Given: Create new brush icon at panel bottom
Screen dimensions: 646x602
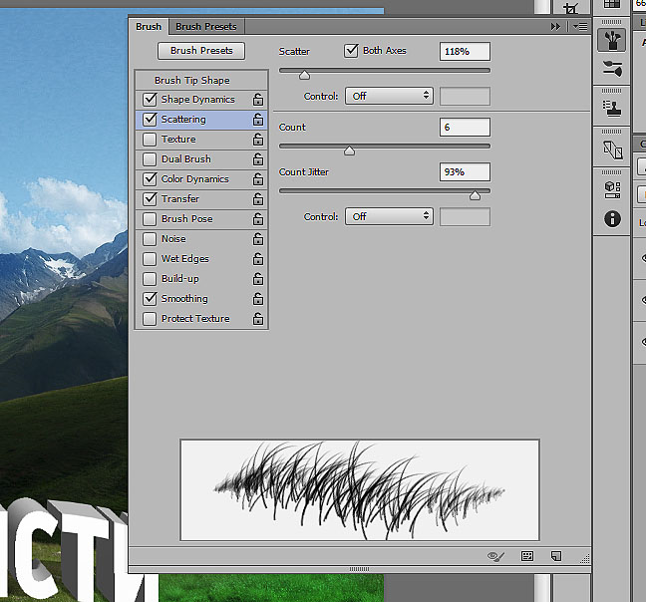Looking at the screenshot, I should tap(556, 556).
